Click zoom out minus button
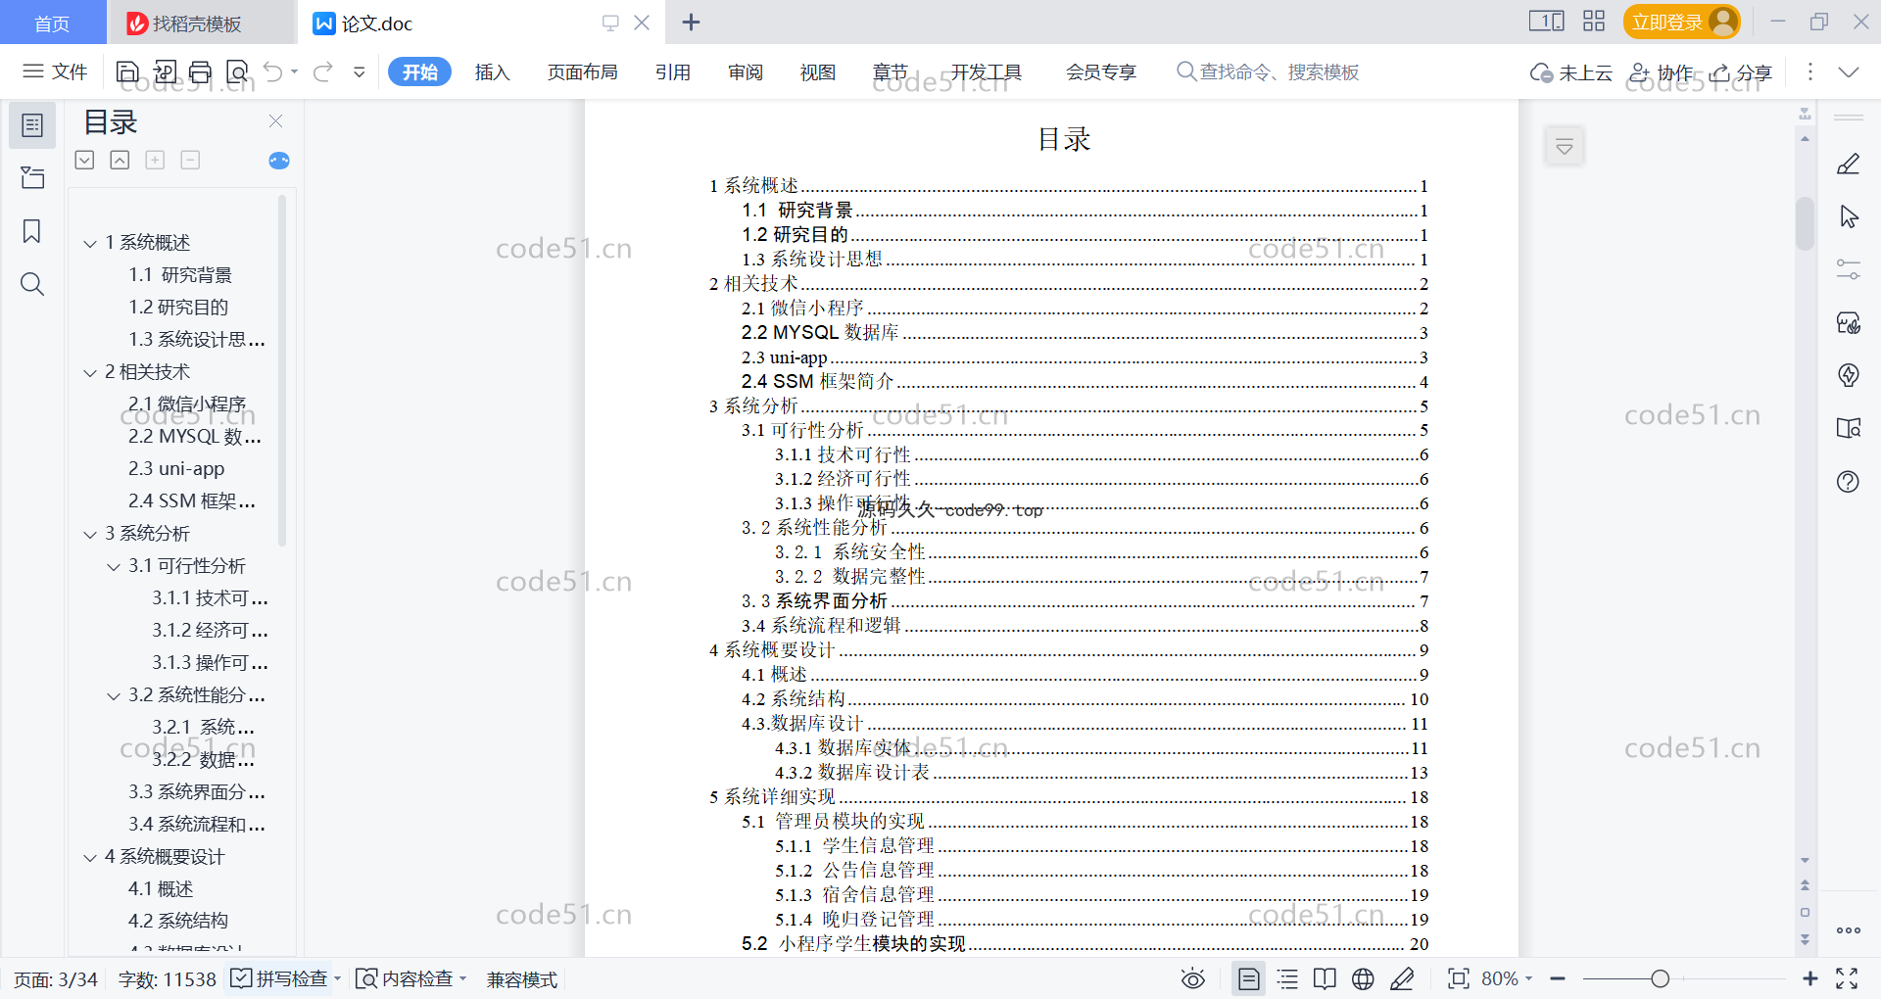 coord(1558,978)
